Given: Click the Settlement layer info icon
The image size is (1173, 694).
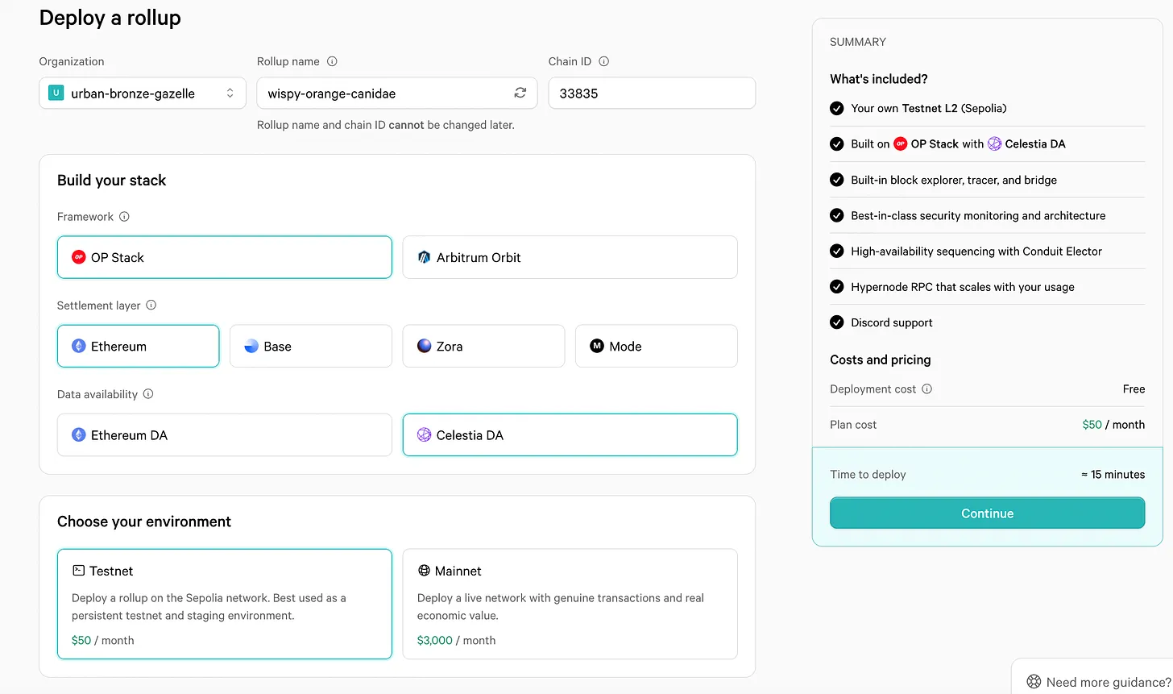Looking at the screenshot, I should coord(151,305).
